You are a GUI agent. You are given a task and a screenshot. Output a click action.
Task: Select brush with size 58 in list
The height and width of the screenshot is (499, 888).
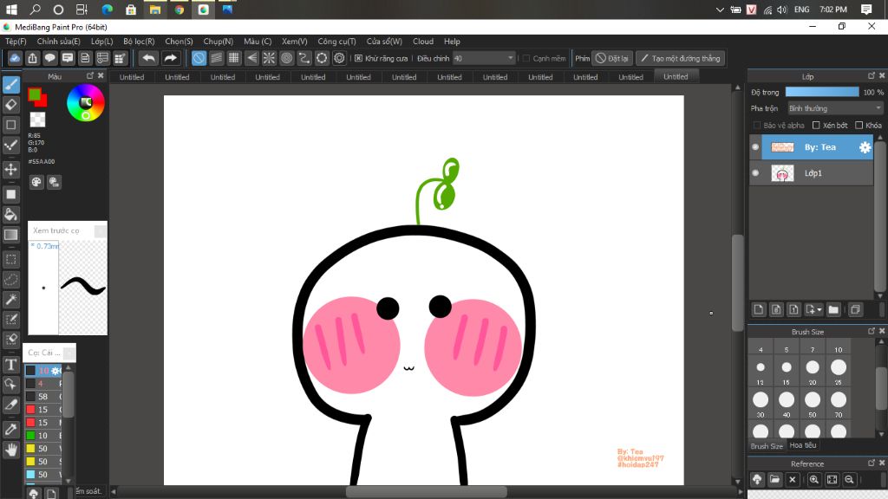43,396
